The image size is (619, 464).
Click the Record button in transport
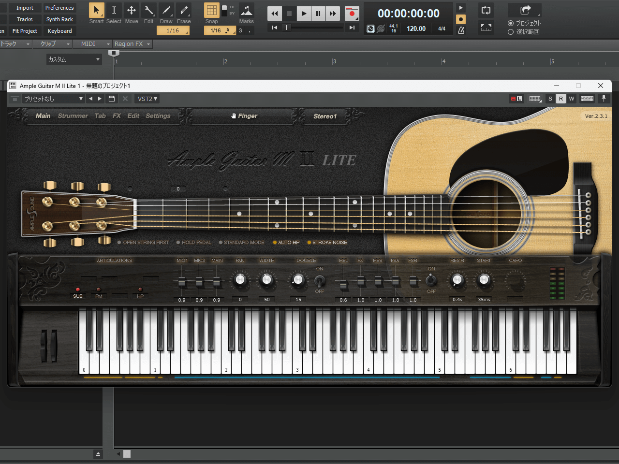pyautogui.click(x=352, y=14)
